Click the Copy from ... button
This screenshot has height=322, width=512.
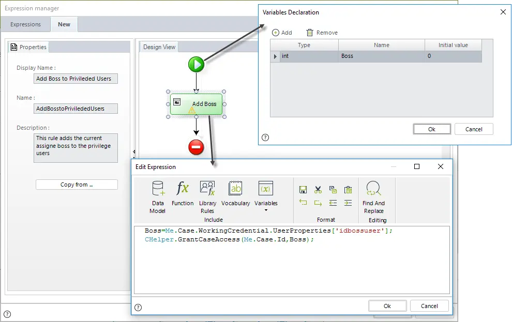pos(77,185)
